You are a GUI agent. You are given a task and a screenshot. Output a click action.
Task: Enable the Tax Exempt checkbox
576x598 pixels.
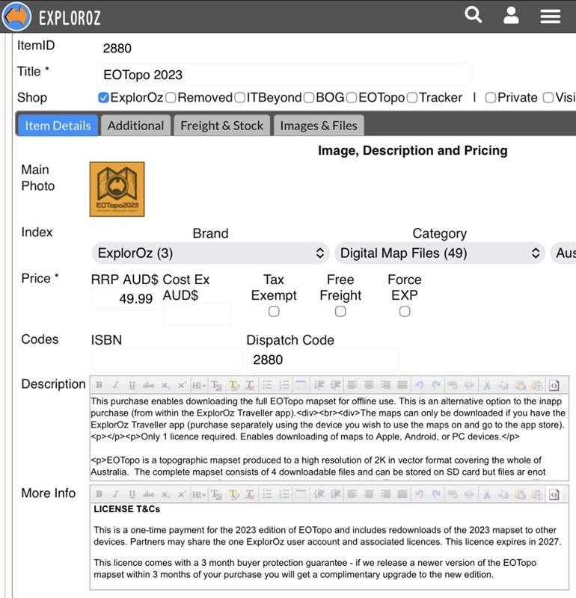click(x=274, y=311)
